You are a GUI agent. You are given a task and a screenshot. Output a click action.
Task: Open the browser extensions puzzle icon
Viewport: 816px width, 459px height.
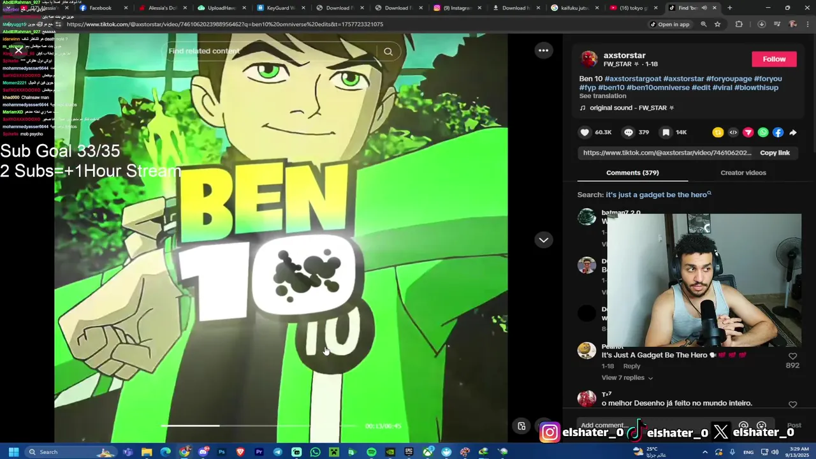click(x=739, y=24)
